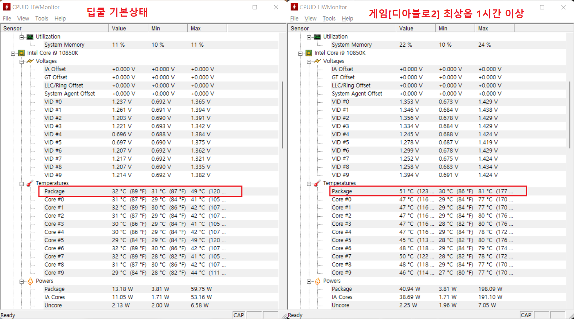Viewport: 574px width, 319px height.
Task: Click the Min column header in left window
Action: tap(168, 28)
